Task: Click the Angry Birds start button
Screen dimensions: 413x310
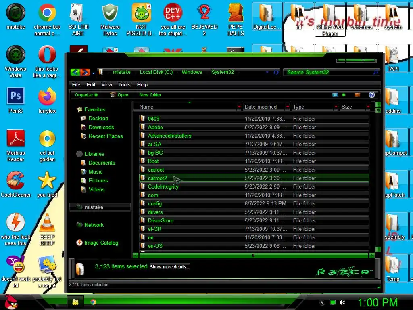Action: (x=11, y=302)
